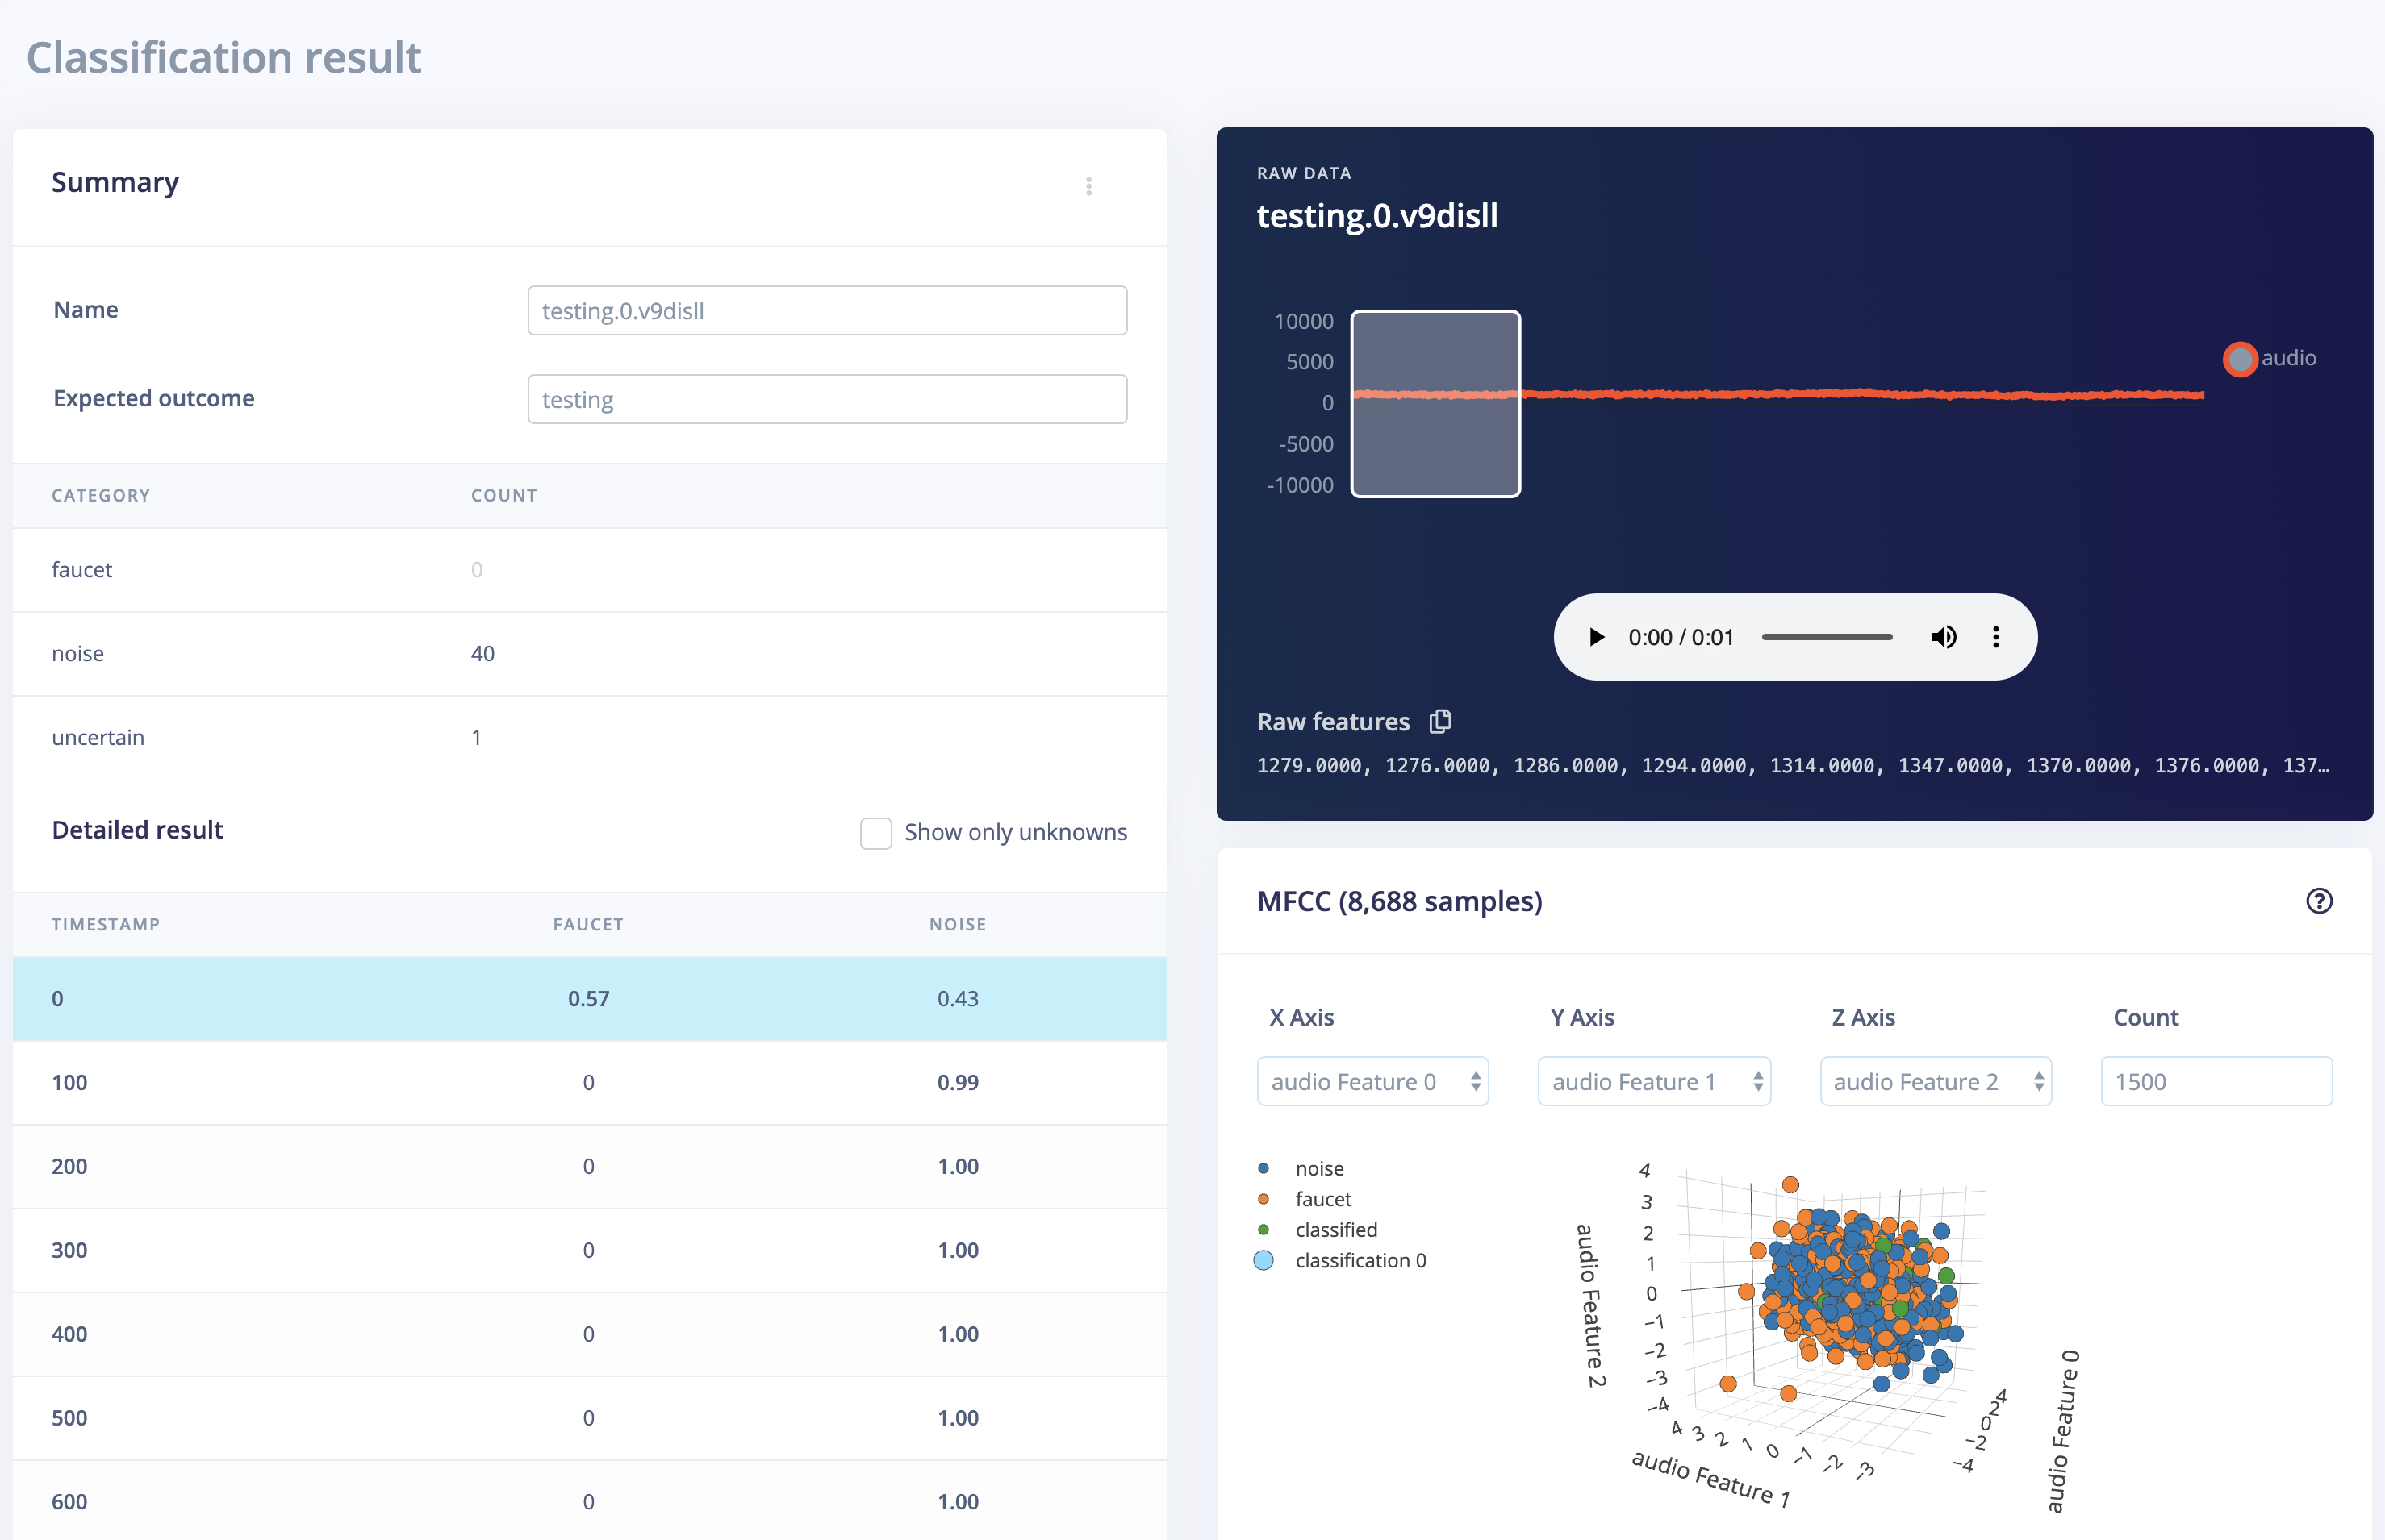Viewport: 2385px width, 1540px height.
Task: Toggle faucet legend in feature explorer
Action: click(x=1264, y=1199)
